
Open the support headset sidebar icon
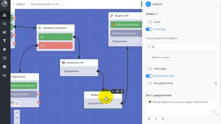coord(4,58)
